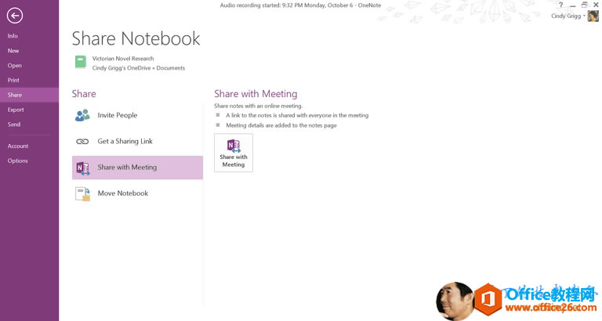Restore down the OneNote window
Image resolution: width=602 pixels, height=321 pixels.
[584, 5]
